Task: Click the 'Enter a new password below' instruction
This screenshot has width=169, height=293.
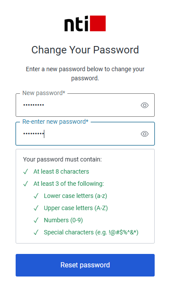Action: (85, 73)
